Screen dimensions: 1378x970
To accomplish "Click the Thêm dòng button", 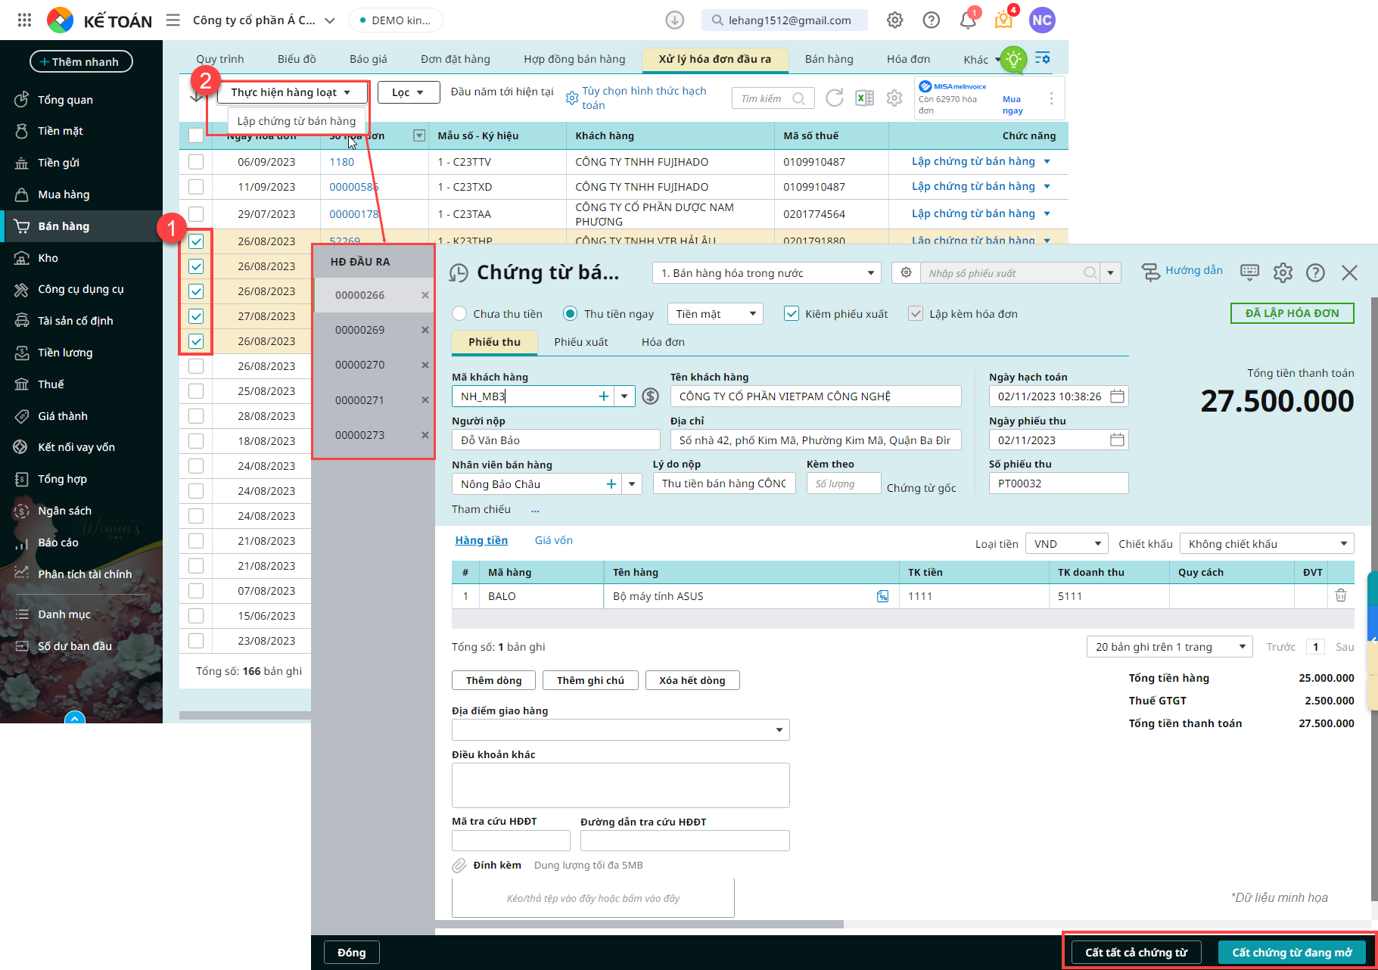I will tap(493, 680).
